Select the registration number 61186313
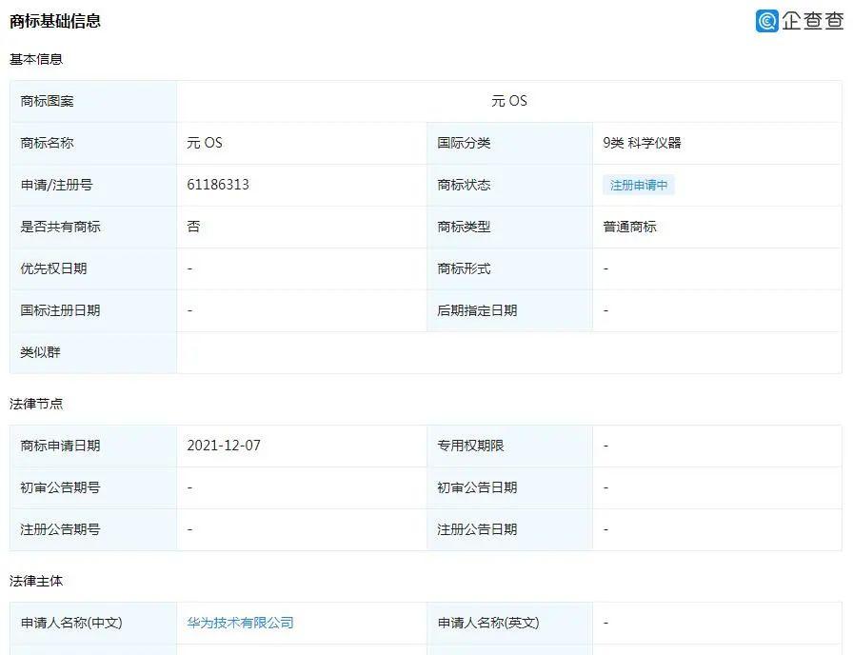The width and height of the screenshot is (853, 655). pos(218,185)
